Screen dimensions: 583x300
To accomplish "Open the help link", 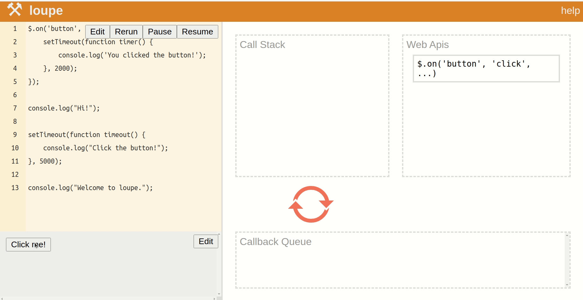I will [570, 10].
